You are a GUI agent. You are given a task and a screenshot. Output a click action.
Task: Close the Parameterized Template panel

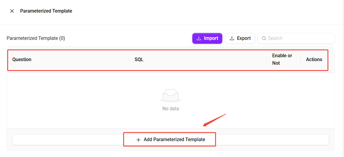coord(12,11)
